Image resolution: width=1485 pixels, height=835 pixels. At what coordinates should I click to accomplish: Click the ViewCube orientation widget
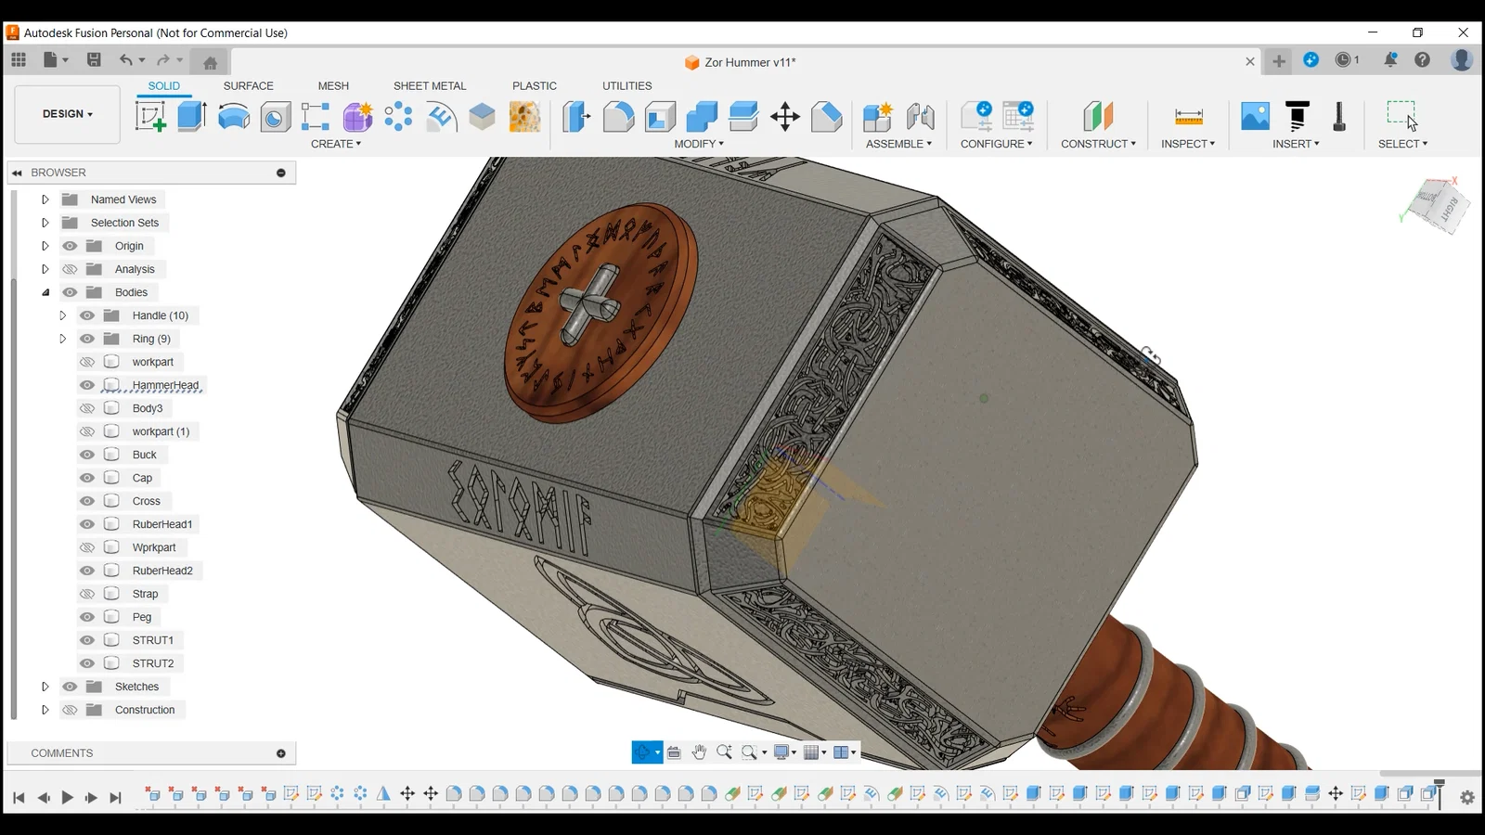(x=1435, y=204)
